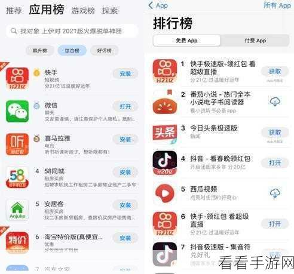Tap the 西瓜视频 play icon

pyautogui.click(x=165, y=193)
